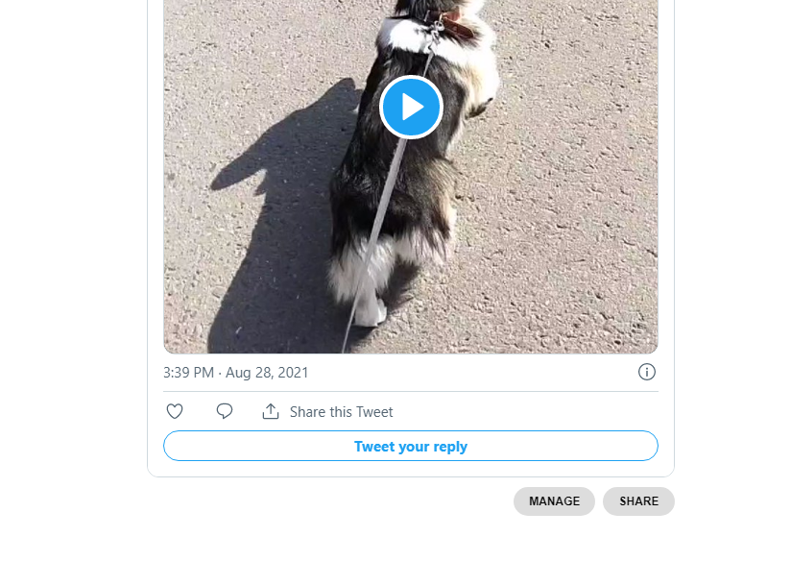791x561 pixels.
Task: Click blank card area below the reply button
Action: (411, 469)
